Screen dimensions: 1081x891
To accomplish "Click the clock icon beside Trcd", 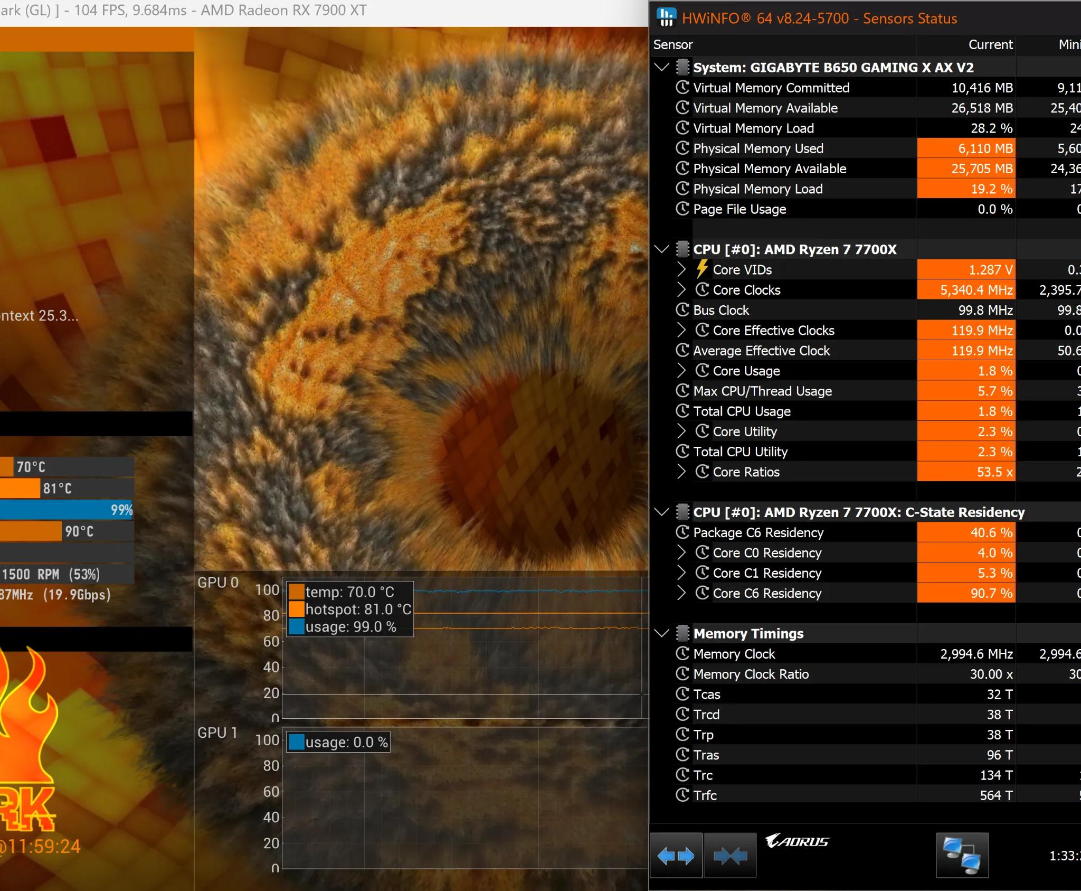I will 682,715.
